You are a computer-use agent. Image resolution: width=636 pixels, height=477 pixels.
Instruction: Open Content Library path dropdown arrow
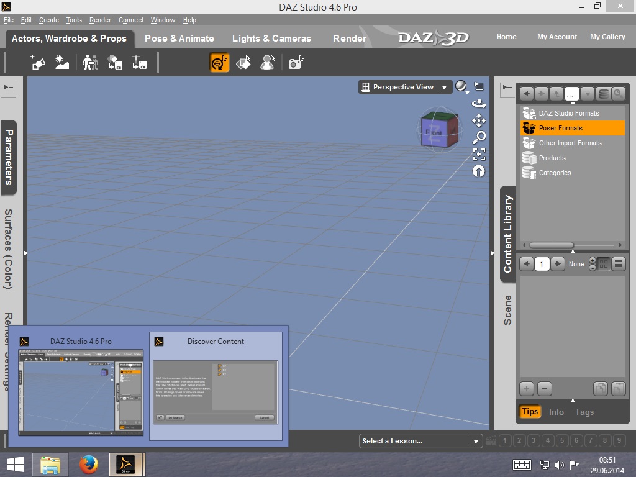tap(588, 94)
